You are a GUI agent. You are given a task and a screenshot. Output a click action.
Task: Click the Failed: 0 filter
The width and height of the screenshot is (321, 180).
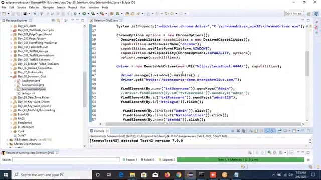[147, 160]
